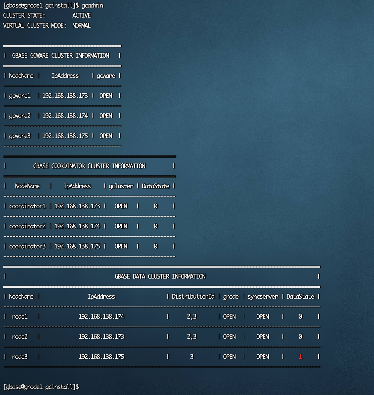This screenshot has height=395, width=374.
Task: Click the IP address in the coordinator3 row
Action: point(77,246)
